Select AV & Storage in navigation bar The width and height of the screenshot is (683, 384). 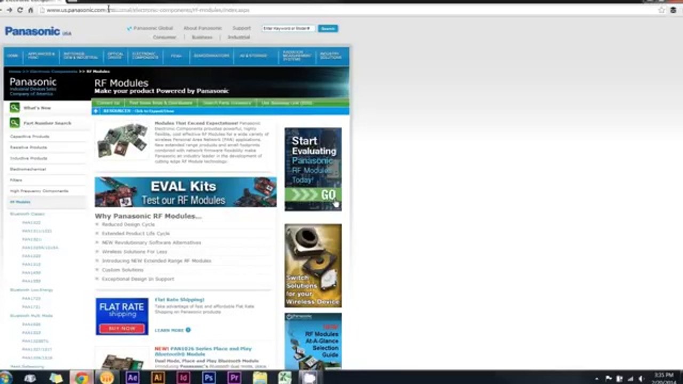coord(253,56)
